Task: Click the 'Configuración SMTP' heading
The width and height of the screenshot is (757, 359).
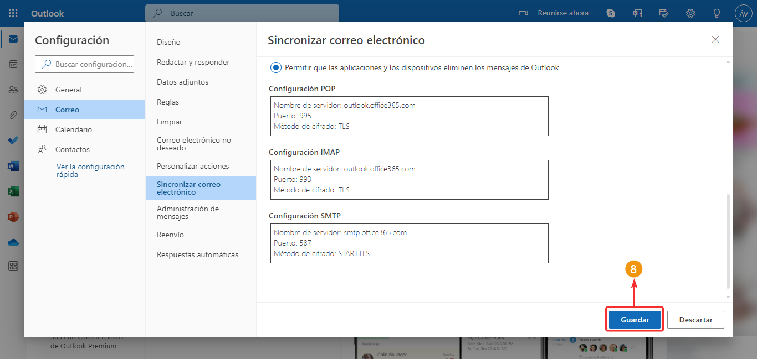Action: click(x=305, y=216)
